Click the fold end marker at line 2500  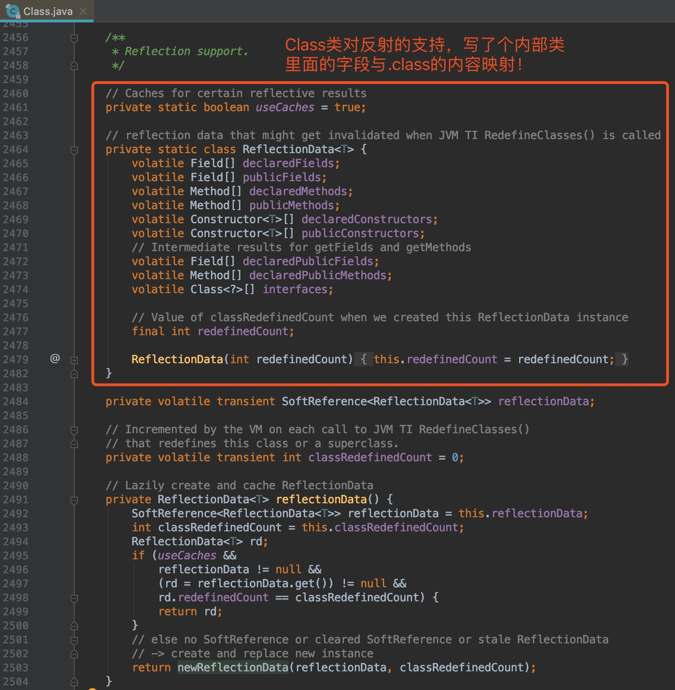point(74,626)
